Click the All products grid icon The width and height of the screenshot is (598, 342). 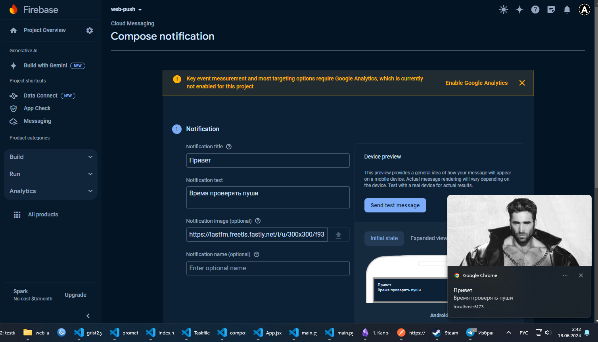point(17,215)
